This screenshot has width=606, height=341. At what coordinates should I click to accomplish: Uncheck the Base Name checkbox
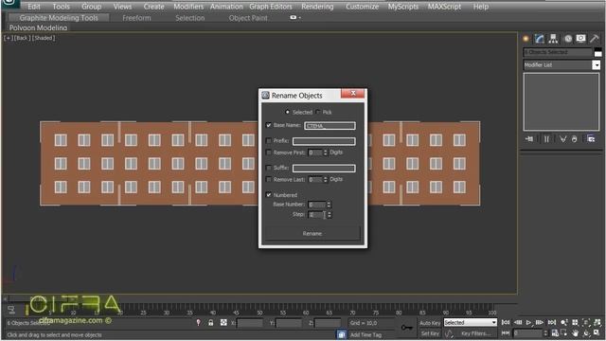(269, 125)
